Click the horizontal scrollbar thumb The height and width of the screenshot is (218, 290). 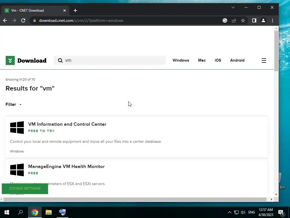(135, 200)
